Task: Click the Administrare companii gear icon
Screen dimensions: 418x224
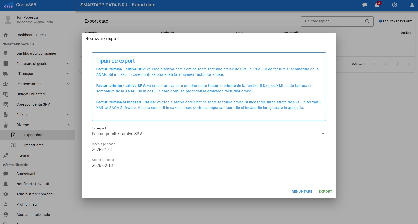Action: pos(6,194)
